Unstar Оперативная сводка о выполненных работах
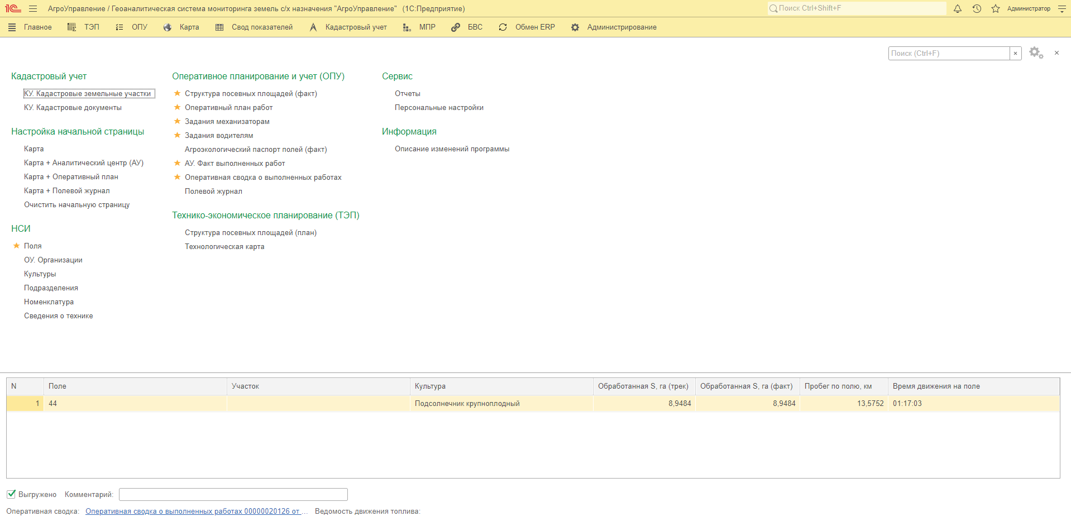This screenshot has width=1071, height=521. click(x=178, y=177)
